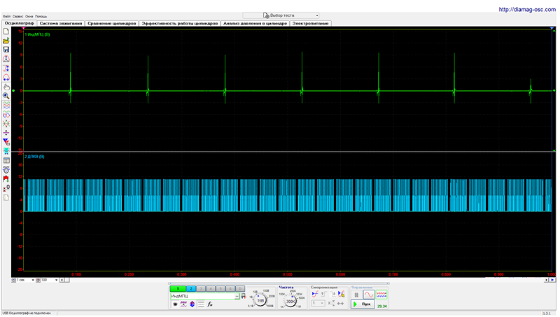Click the single sine wave mode button

[369, 295]
